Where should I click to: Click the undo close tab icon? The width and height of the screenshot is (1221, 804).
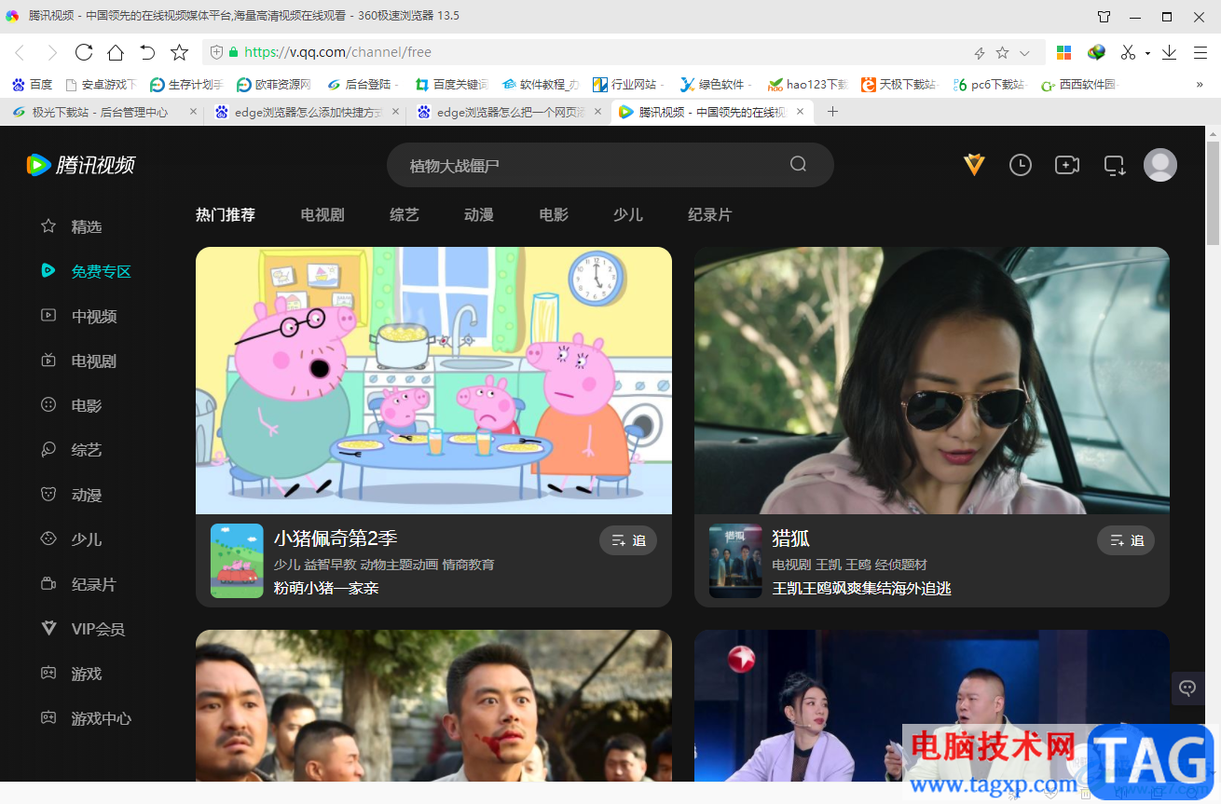pos(147,52)
